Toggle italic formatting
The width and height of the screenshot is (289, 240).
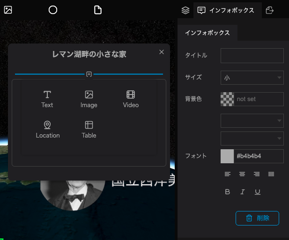[x=242, y=192]
